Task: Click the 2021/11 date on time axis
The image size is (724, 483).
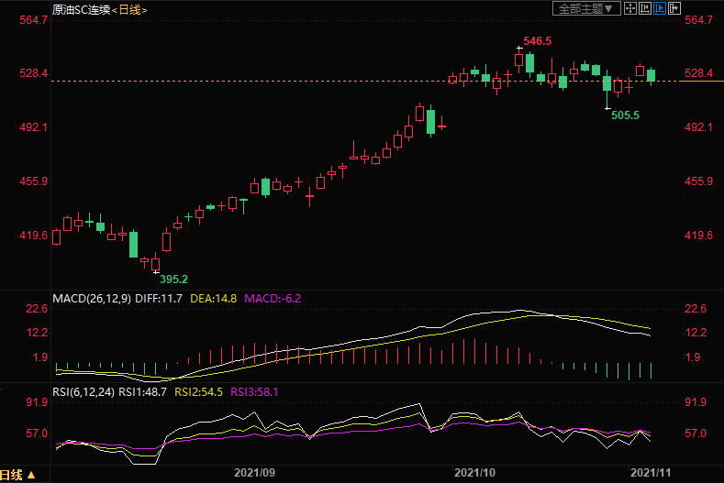Action: coord(650,474)
